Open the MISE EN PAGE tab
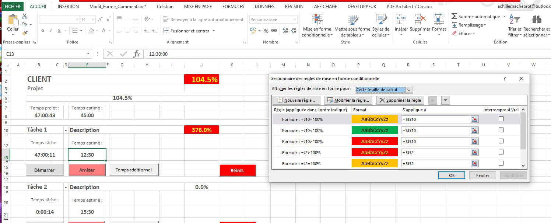 tap(198, 7)
